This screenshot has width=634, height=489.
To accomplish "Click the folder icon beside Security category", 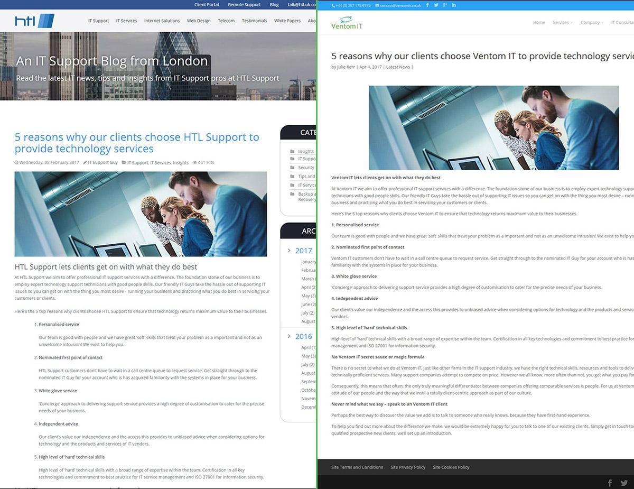I will click(x=292, y=168).
